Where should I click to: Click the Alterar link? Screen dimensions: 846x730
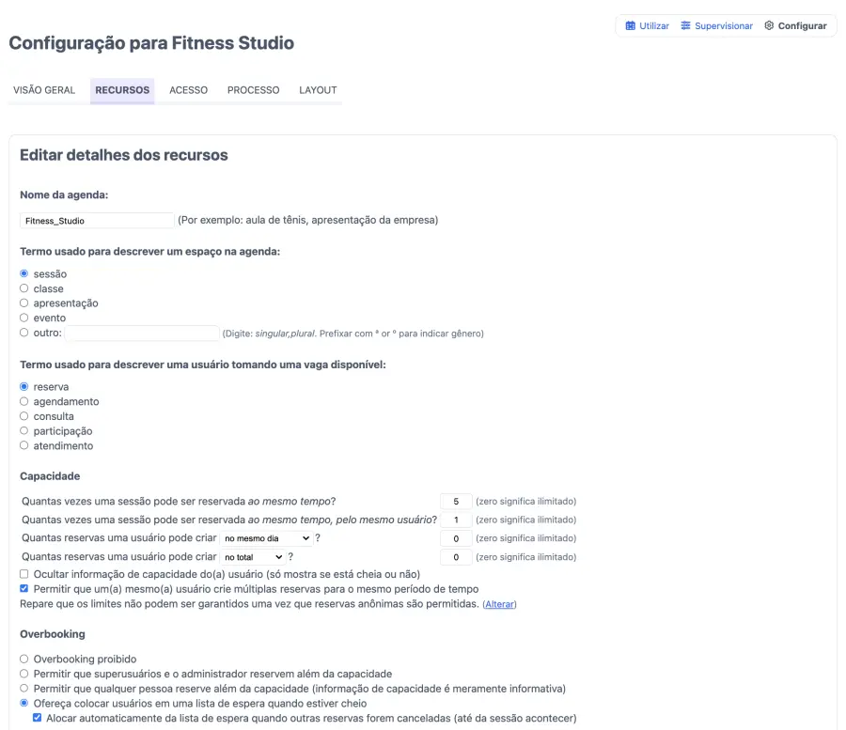coord(499,604)
